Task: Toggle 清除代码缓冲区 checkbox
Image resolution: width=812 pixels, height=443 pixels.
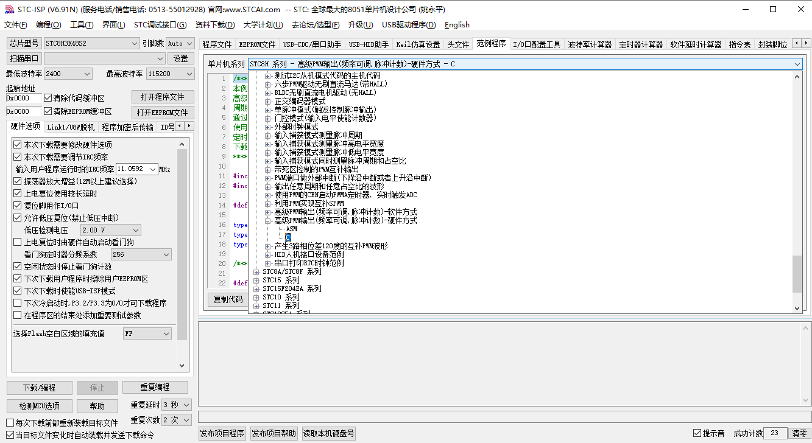Action: (x=48, y=98)
